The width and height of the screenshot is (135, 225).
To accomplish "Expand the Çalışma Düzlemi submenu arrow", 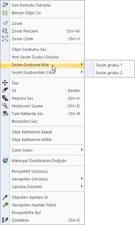I will point(82,186).
